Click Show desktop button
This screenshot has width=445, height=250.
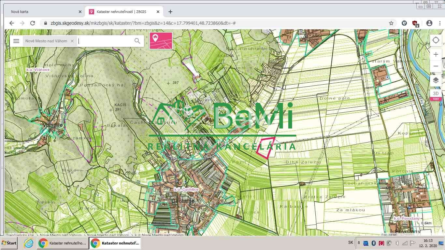pyautogui.click(x=441, y=243)
